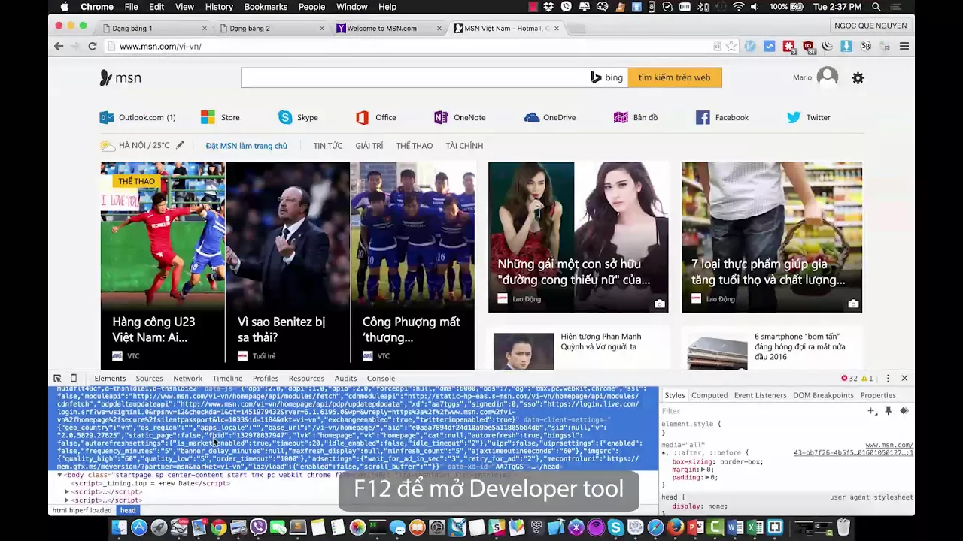Screen dimensions: 963x541
Task: Click the NGOC QUE NGUYEN profile button
Action: point(870,26)
